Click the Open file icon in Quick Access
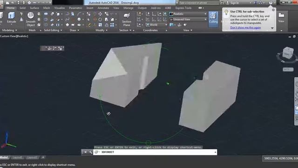298x168 pixels. (13, 3)
